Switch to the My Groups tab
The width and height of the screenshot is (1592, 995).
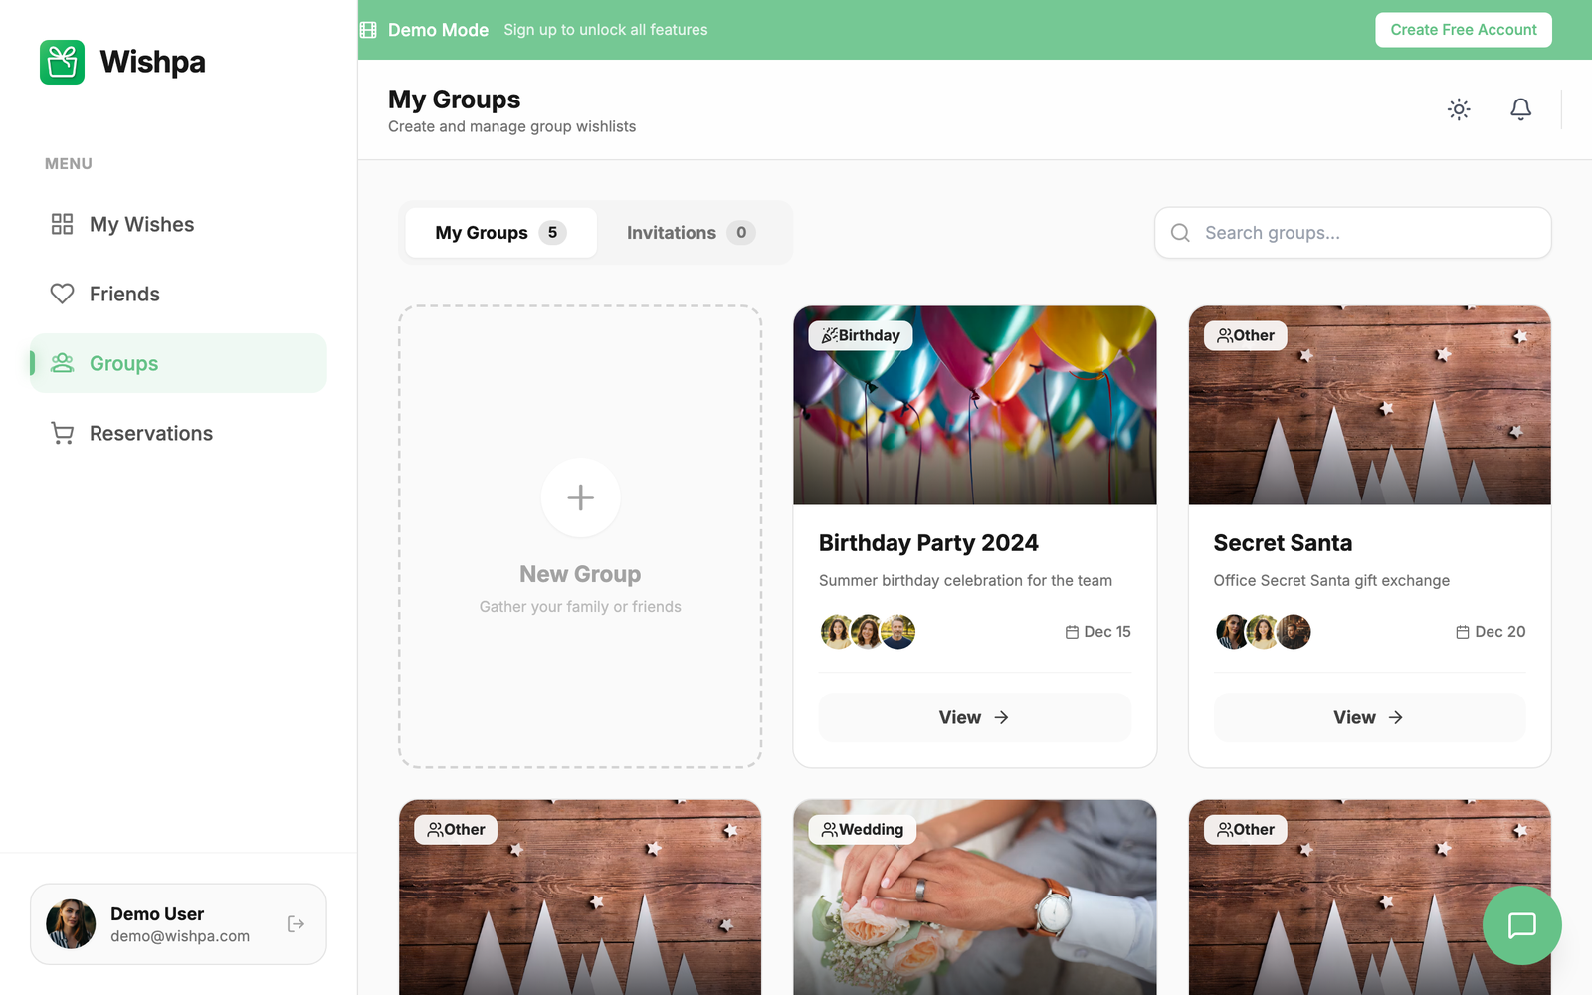click(501, 233)
